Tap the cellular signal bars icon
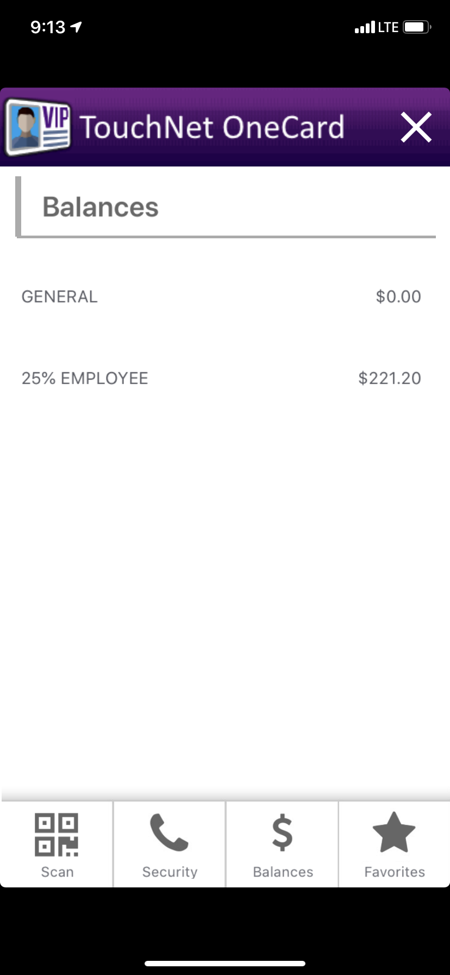This screenshot has width=450, height=975. 364,27
